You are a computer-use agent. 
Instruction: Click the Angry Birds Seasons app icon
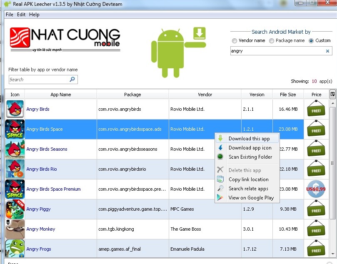[x=15, y=149]
